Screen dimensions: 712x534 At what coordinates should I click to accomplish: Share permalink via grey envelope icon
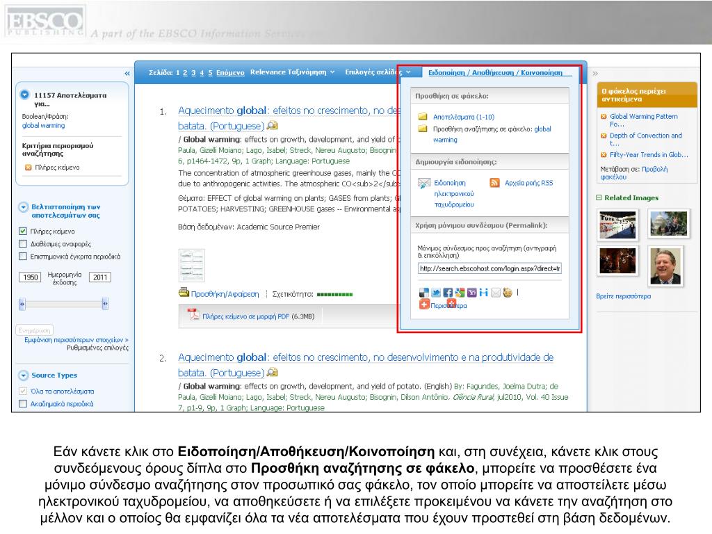point(496,293)
